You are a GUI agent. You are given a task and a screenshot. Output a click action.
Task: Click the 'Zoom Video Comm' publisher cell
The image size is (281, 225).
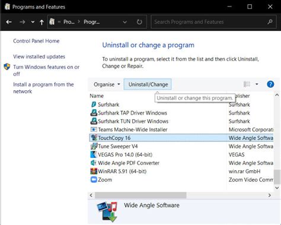point(251,180)
